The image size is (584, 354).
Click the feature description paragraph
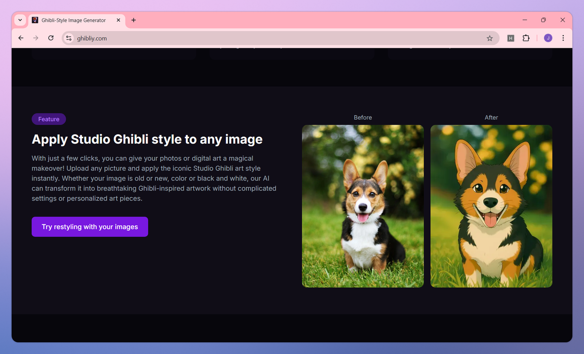coord(154,179)
